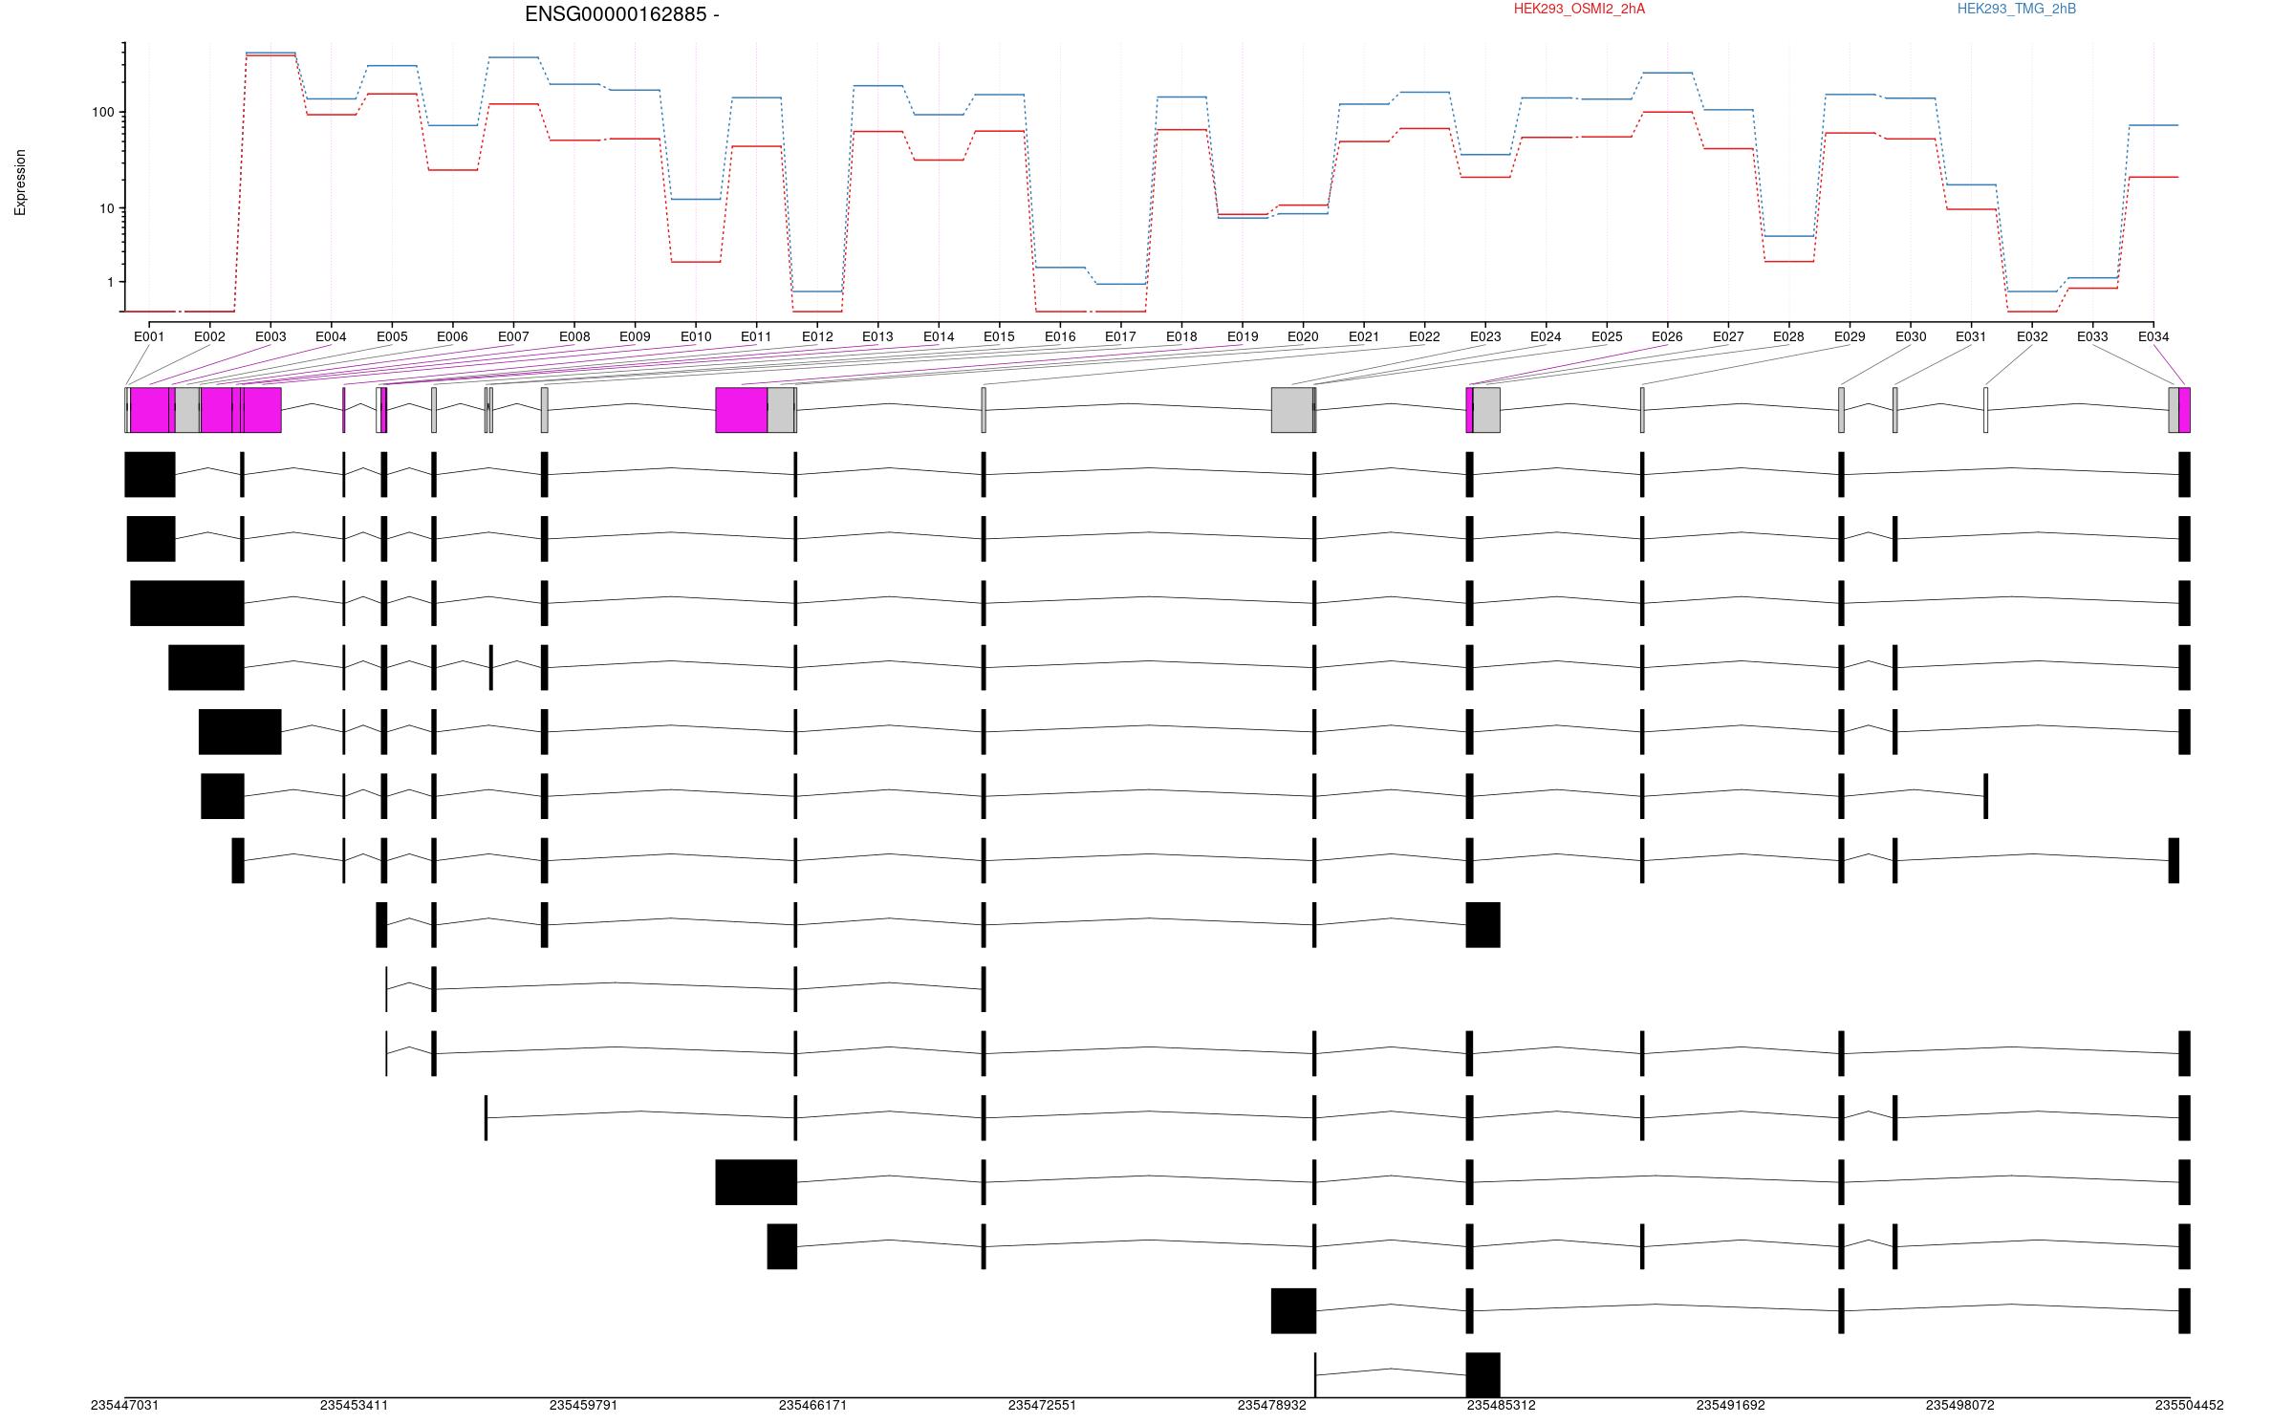Viewport: 2294px width, 1424px height.
Task: Click genomic coordinate 235466171
Action: coord(813,1405)
